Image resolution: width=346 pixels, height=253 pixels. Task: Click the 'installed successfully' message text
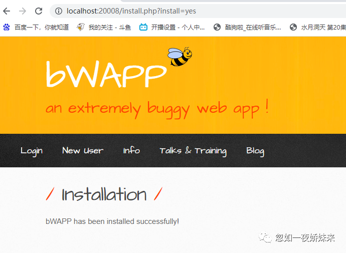click(112, 221)
